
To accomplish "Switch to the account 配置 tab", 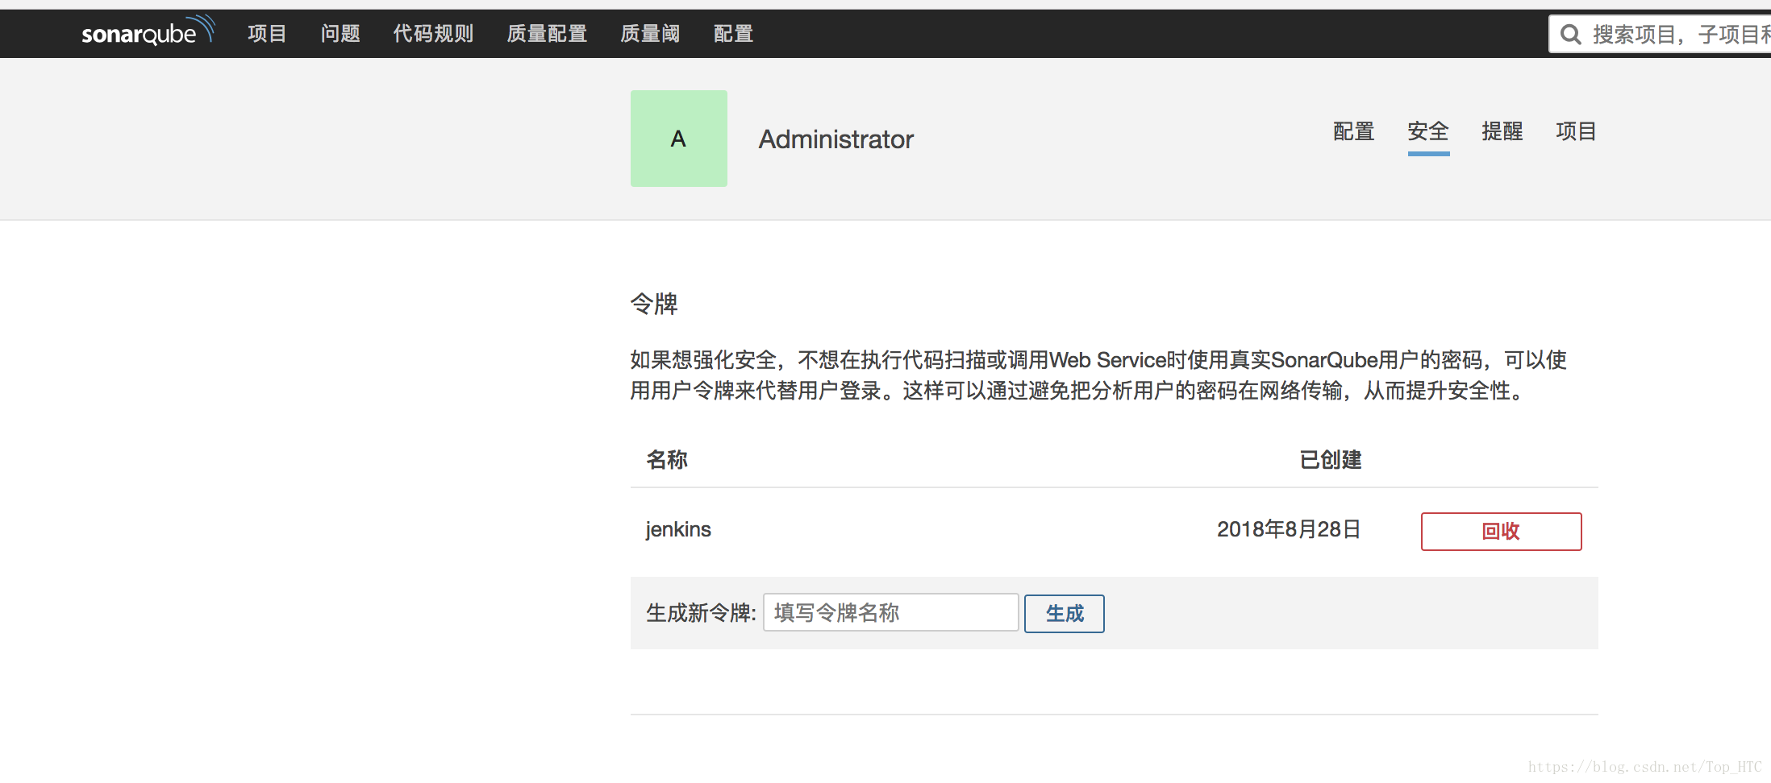I will click(1354, 131).
